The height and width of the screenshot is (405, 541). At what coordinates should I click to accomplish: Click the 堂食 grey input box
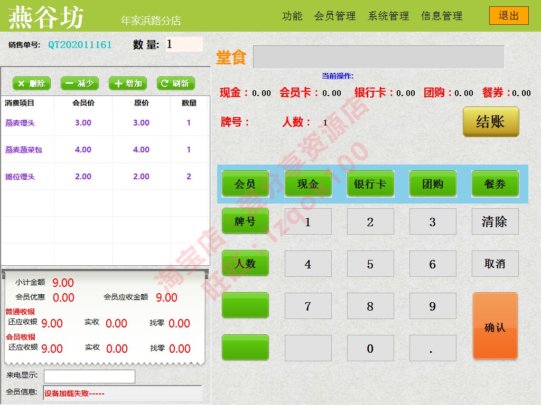coord(379,57)
